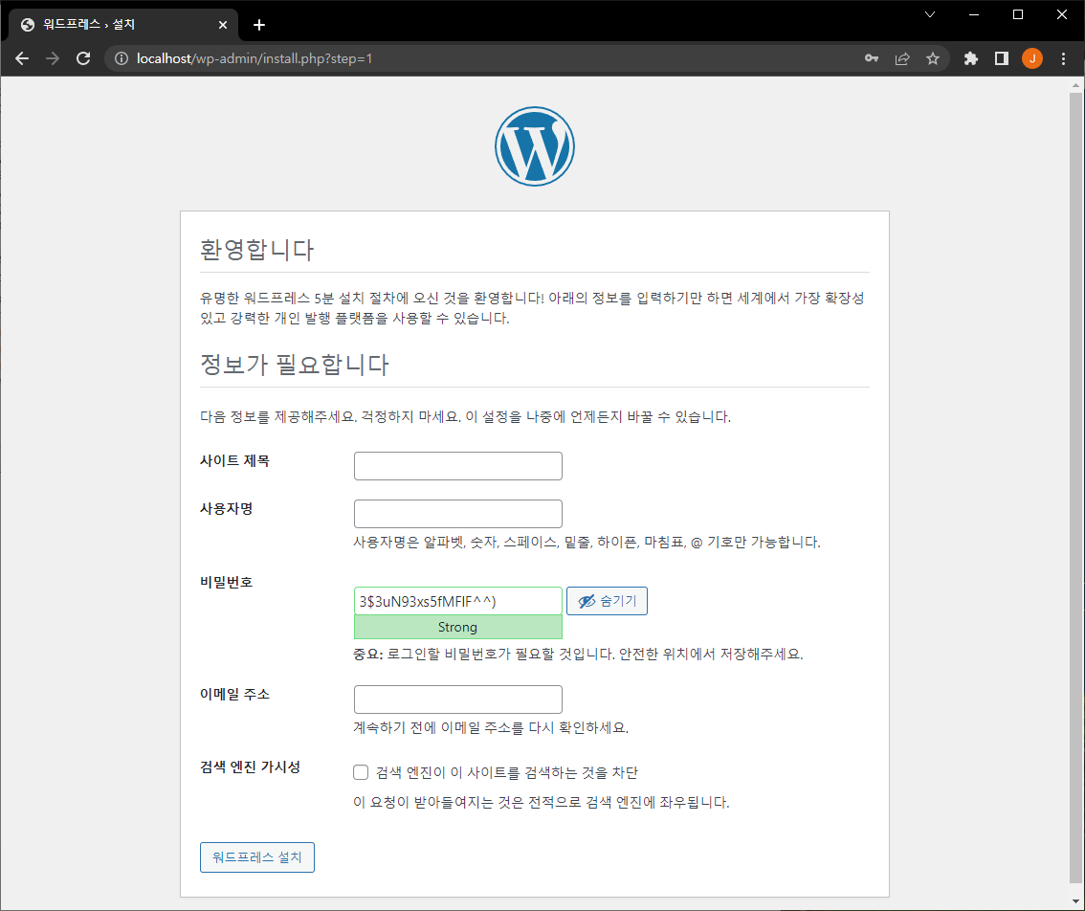
Task: Open Chrome three-dot menu
Action: click(1064, 58)
